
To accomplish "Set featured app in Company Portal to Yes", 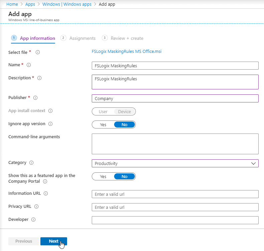I will 103,176.
